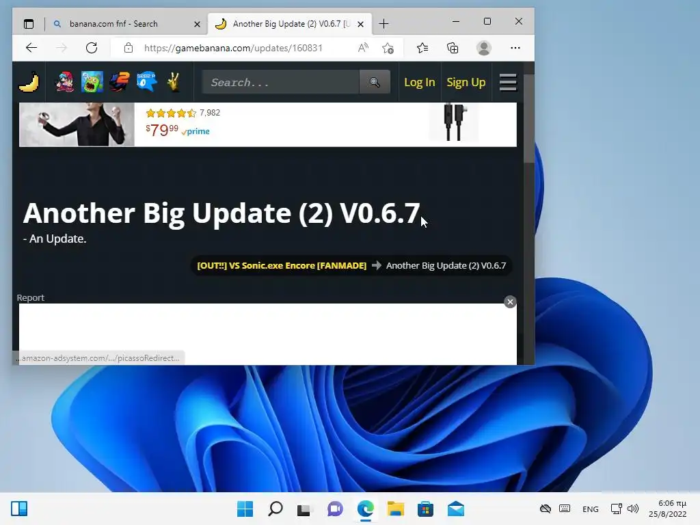Open Microsoft Store from taskbar
This screenshot has width=700, height=525.
click(425, 509)
